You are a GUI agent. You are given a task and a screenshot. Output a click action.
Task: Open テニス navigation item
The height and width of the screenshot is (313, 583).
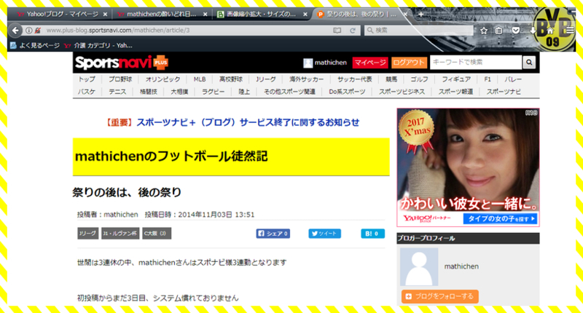click(117, 91)
